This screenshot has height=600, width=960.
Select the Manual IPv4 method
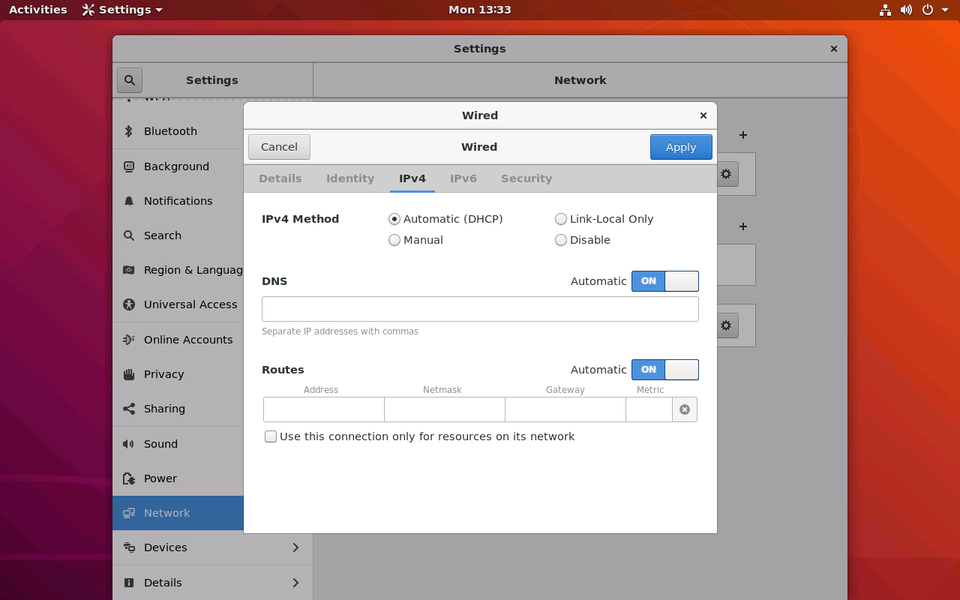pos(394,240)
